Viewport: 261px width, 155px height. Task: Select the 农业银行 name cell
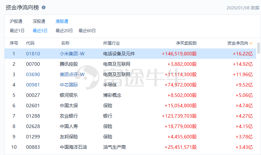tap(69, 116)
